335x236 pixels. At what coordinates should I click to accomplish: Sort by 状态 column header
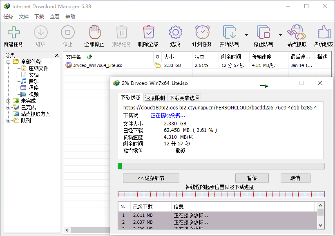[x=205, y=57]
